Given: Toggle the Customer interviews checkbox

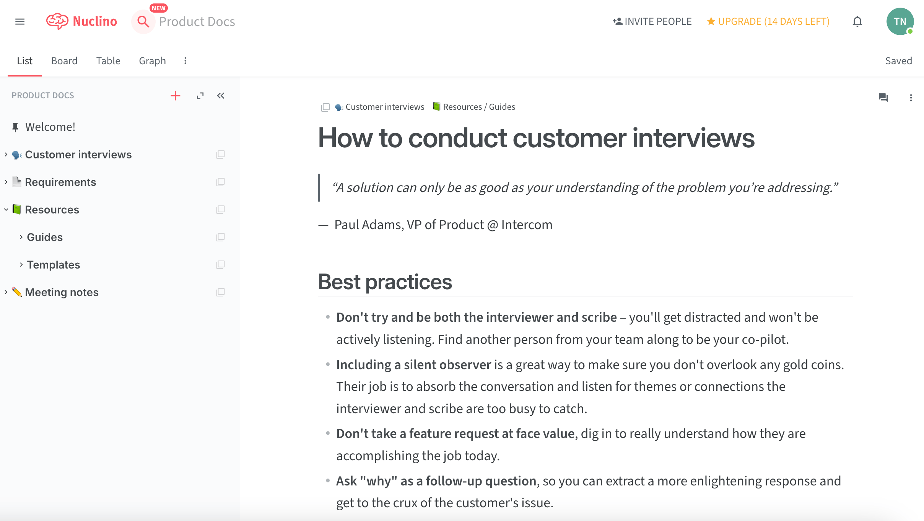Looking at the screenshot, I should 220,154.
